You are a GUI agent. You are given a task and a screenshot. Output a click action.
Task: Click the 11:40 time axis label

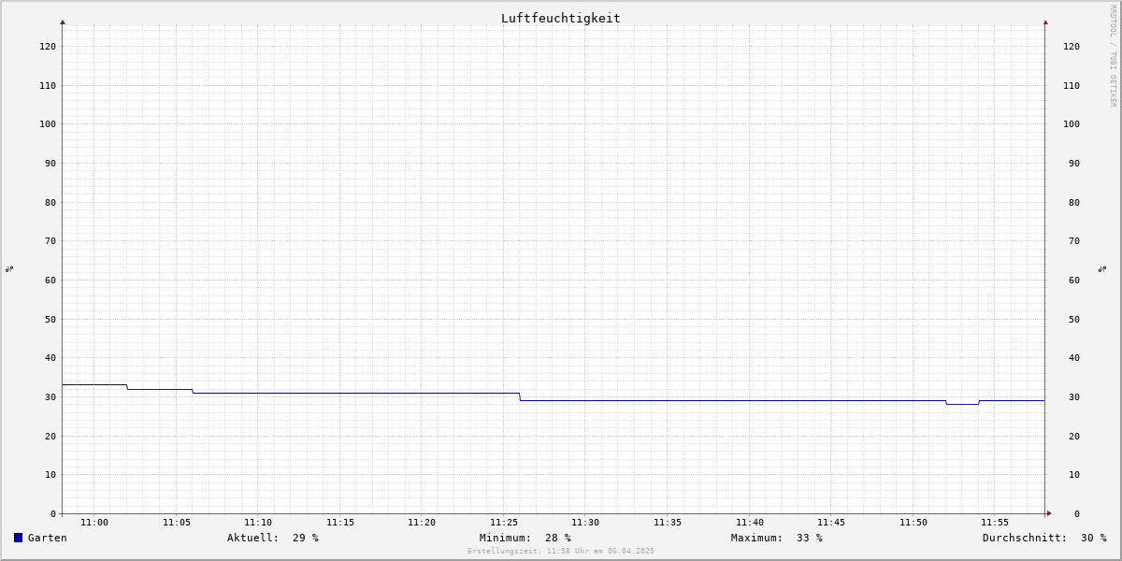[750, 523]
